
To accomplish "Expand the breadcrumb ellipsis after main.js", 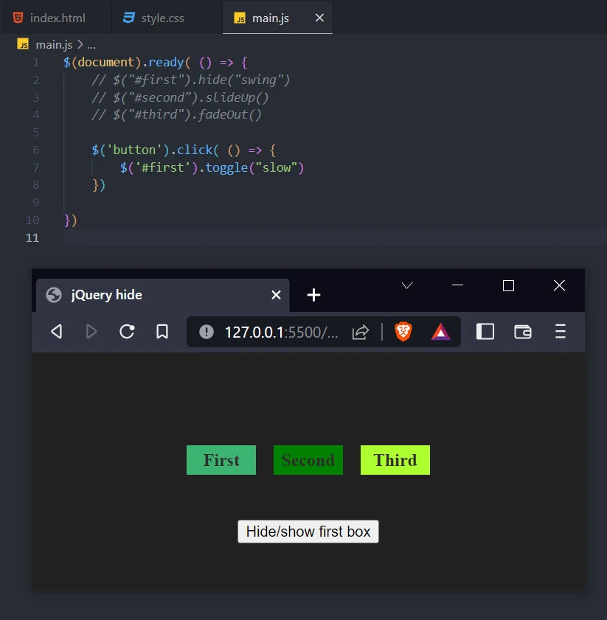I will coord(93,44).
